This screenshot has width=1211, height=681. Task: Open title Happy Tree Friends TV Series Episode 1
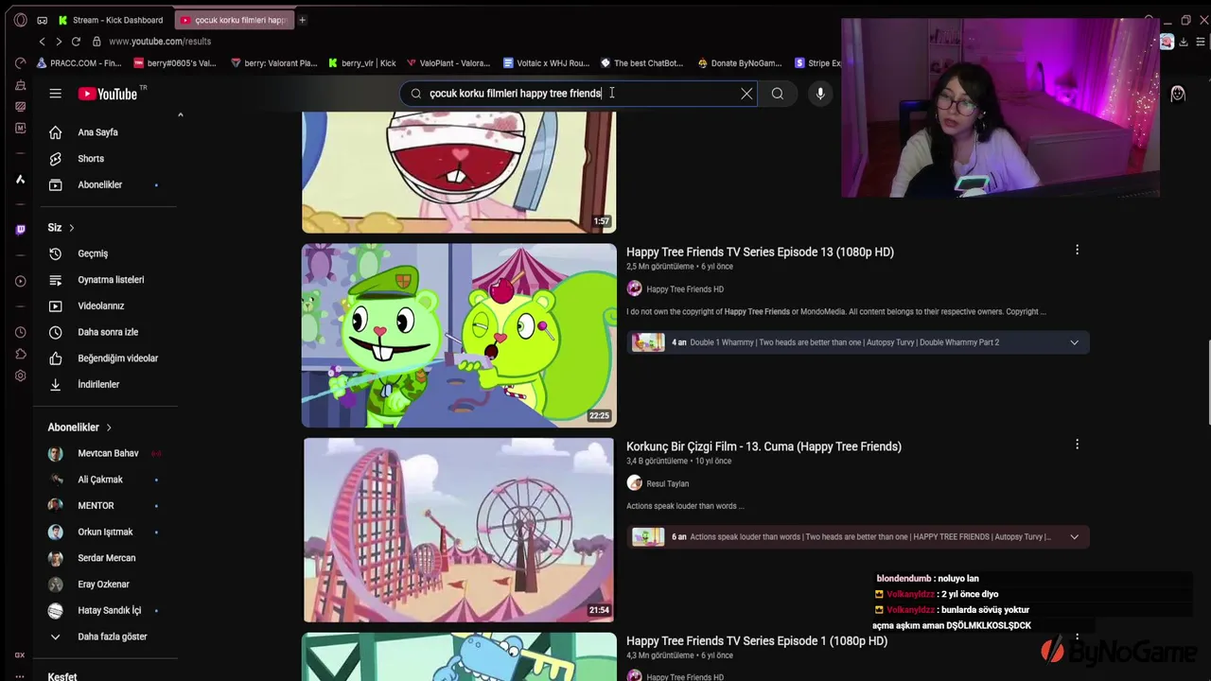pyautogui.click(x=757, y=641)
